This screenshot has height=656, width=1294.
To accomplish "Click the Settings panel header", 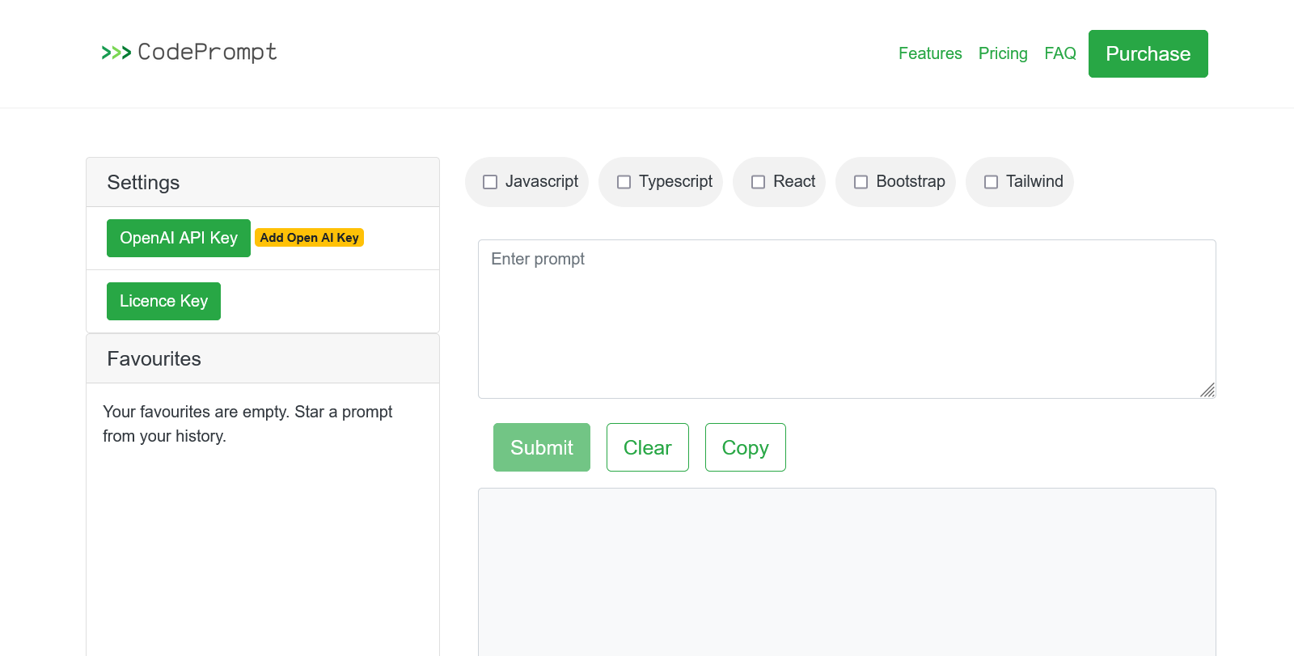I will click(x=263, y=182).
